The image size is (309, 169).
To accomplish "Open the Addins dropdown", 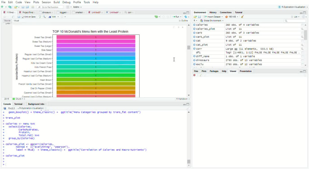I will click(x=77, y=7).
